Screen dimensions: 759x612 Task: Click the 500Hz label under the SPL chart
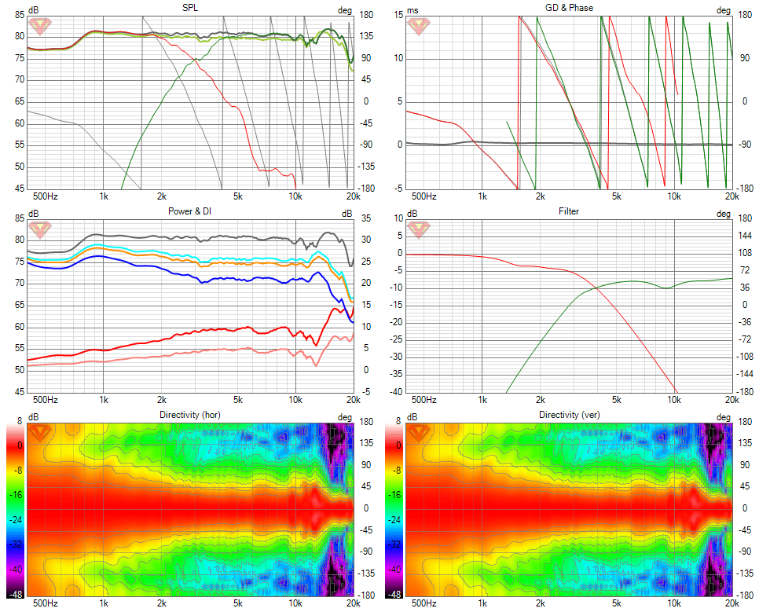click(x=46, y=196)
